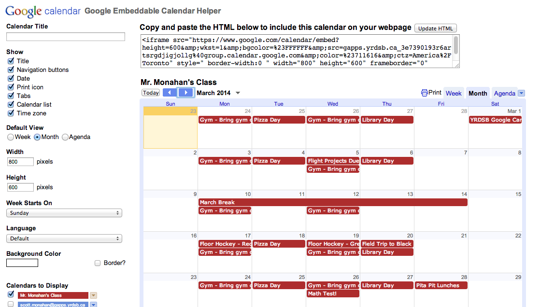540x307 pixels.
Task: Open color menu for Mr. Monahan's Class calendar
Action: pyautogui.click(x=93, y=295)
